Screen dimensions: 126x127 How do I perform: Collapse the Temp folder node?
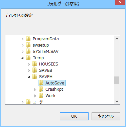[23, 58]
